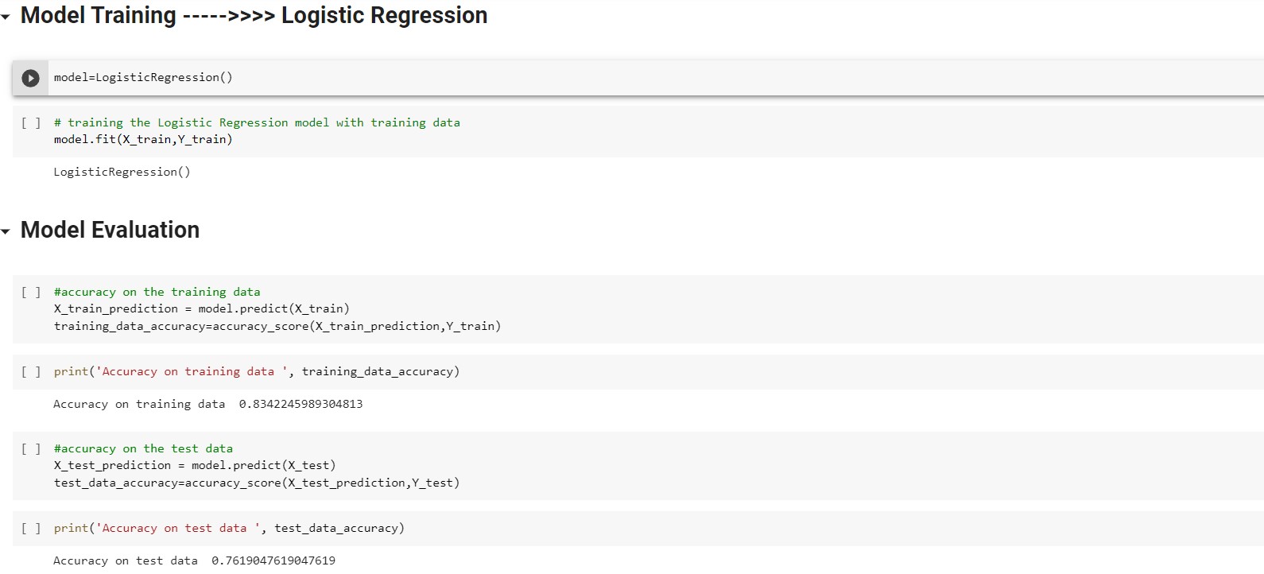Image resolution: width=1264 pixels, height=574 pixels.
Task: Click the print('Accuracy on training data') line
Action: coord(254,370)
